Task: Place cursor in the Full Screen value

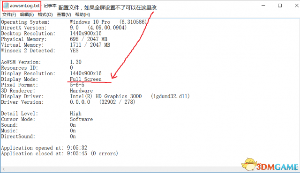Action: (x=85, y=79)
